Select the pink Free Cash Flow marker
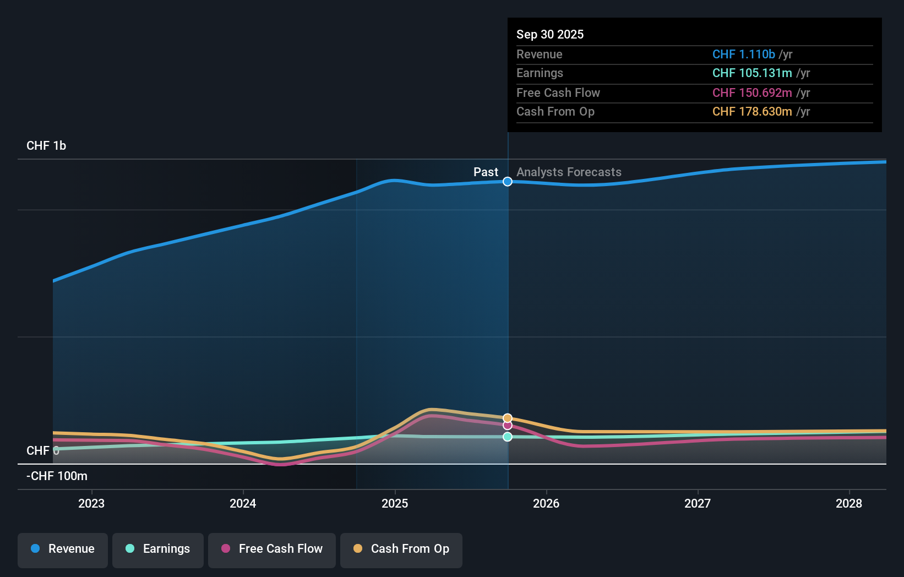Viewport: 904px width, 577px height. coord(507,425)
